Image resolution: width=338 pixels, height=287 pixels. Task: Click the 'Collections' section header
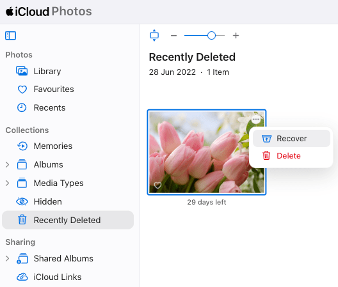[x=27, y=130]
